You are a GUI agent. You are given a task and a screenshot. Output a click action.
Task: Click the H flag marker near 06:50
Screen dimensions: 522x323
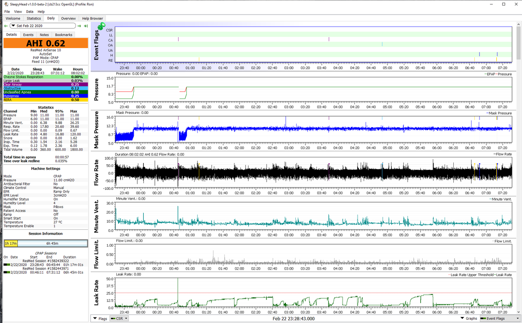click(479, 54)
